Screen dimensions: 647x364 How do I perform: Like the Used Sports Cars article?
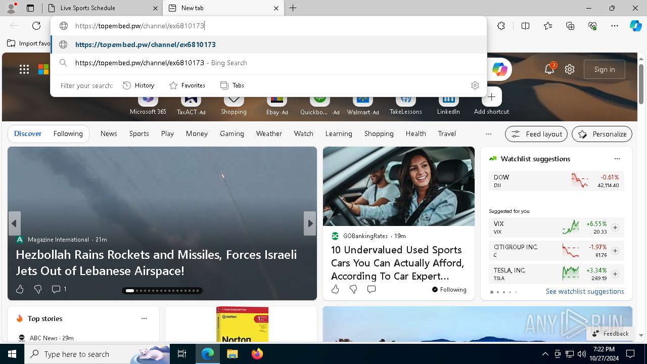coord(335,289)
